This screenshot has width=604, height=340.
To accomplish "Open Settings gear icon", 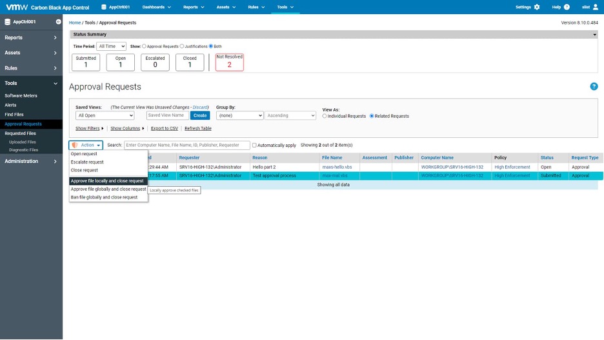I will tap(537, 7).
